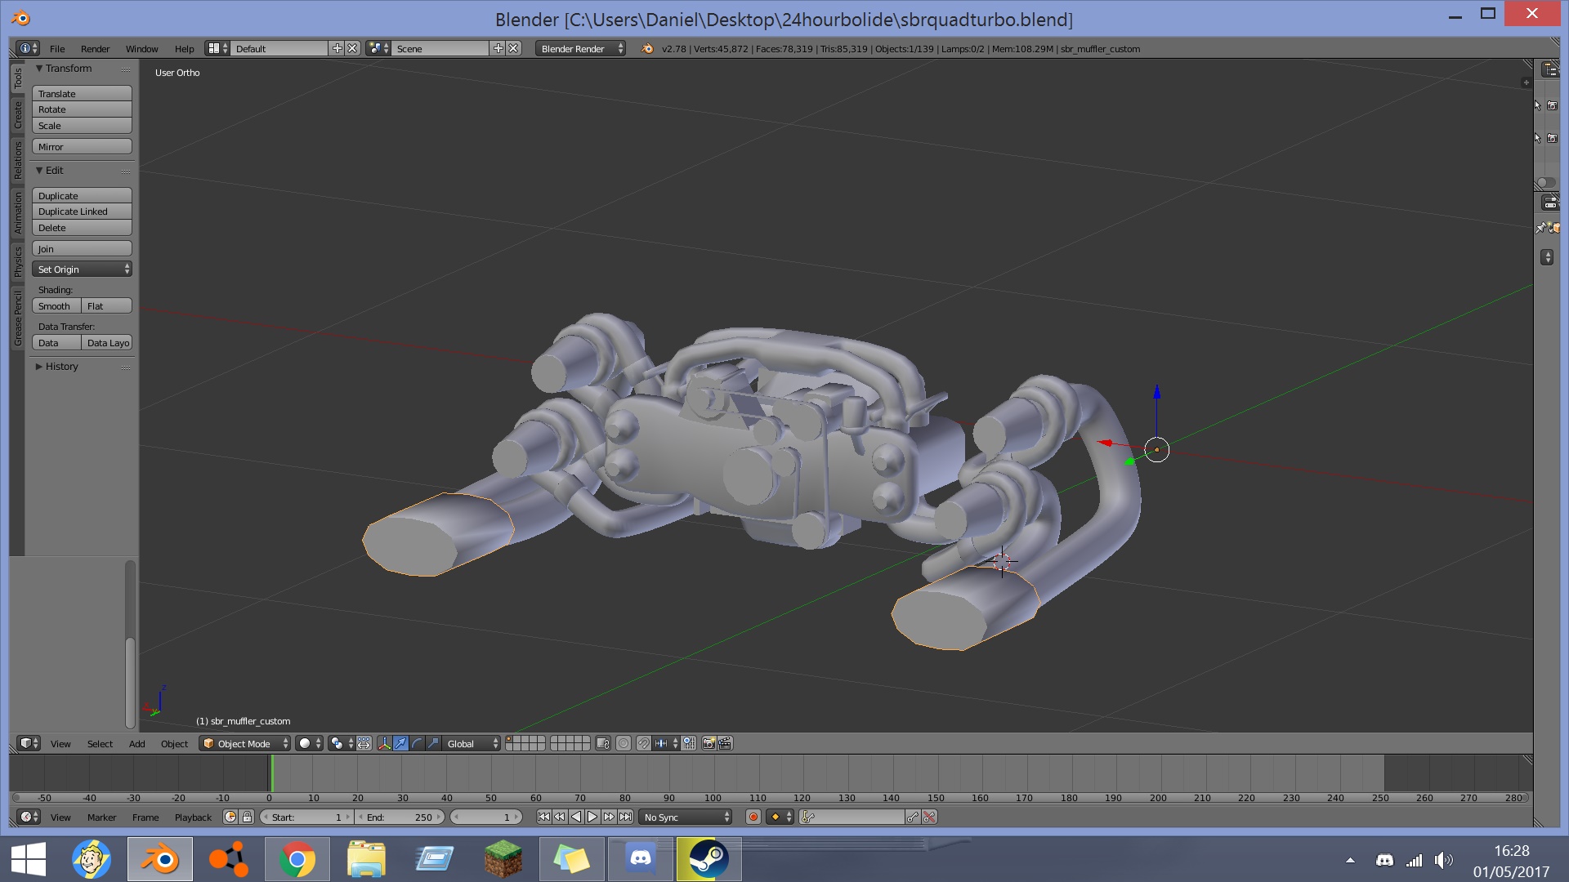The width and height of the screenshot is (1569, 882).
Task: Click the End frame field
Action: (400, 817)
